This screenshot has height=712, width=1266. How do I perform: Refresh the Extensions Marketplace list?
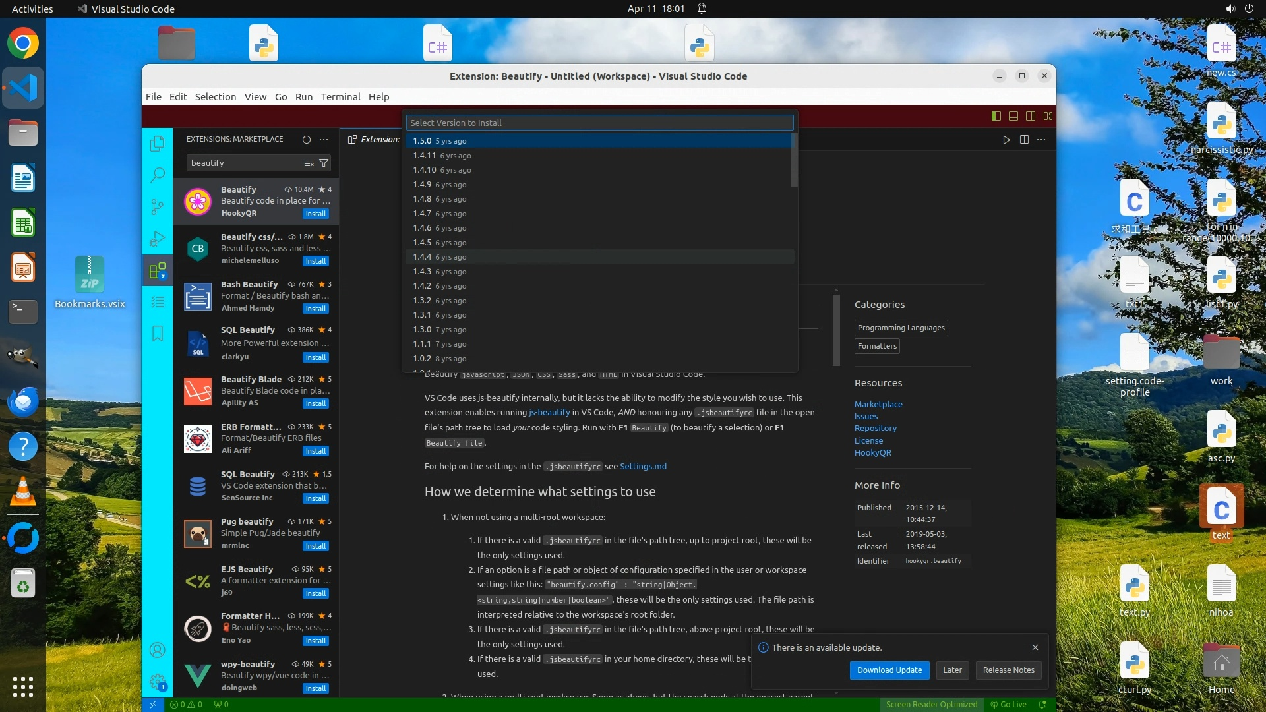(306, 139)
